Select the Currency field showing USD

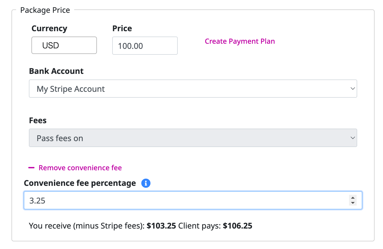[64, 45]
